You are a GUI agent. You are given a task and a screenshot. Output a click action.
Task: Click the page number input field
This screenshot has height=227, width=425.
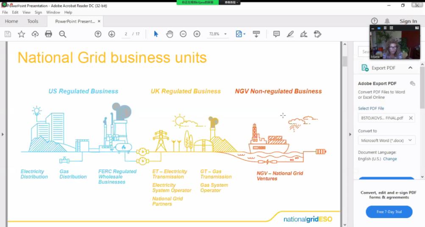tap(126, 34)
